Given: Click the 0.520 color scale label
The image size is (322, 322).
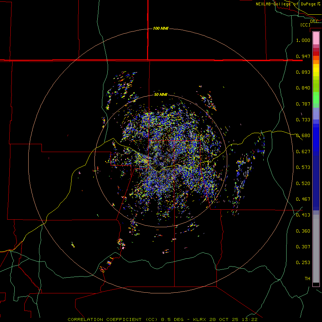Looking at the screenshot, I should (x=303, y=184).
